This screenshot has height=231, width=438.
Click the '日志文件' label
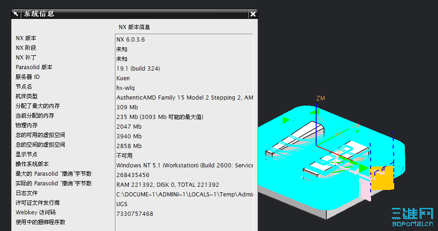click(26, 193)
